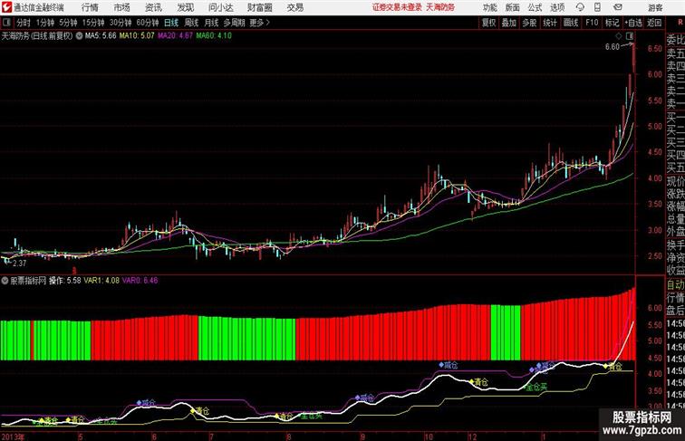
Task: Expand the 更多 periods chevron
Action: point(267,23)
